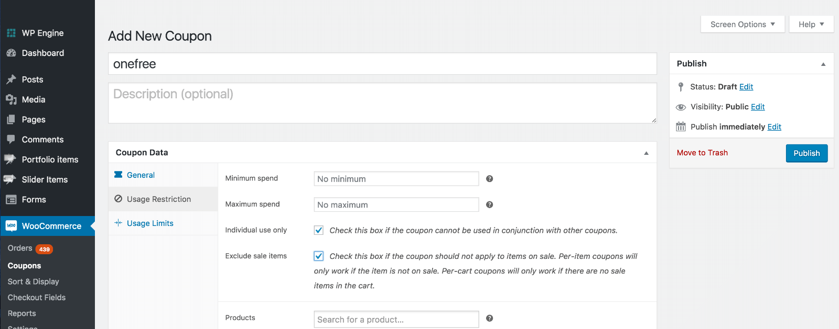Collapse the Coupon Data panel
Image resolution: width=839 pixels, height=329 pixels.
pyautogui.click(x=646, y=153)
